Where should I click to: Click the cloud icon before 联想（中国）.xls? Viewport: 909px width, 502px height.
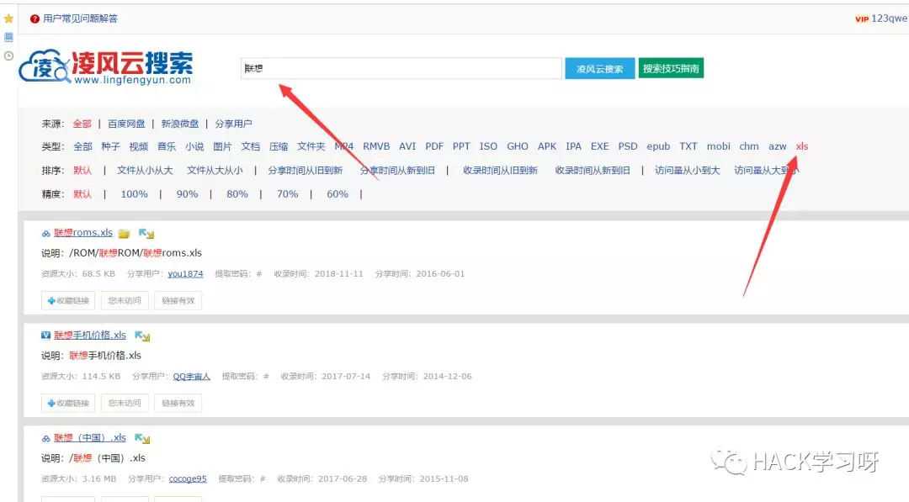(x=45, y=438)
